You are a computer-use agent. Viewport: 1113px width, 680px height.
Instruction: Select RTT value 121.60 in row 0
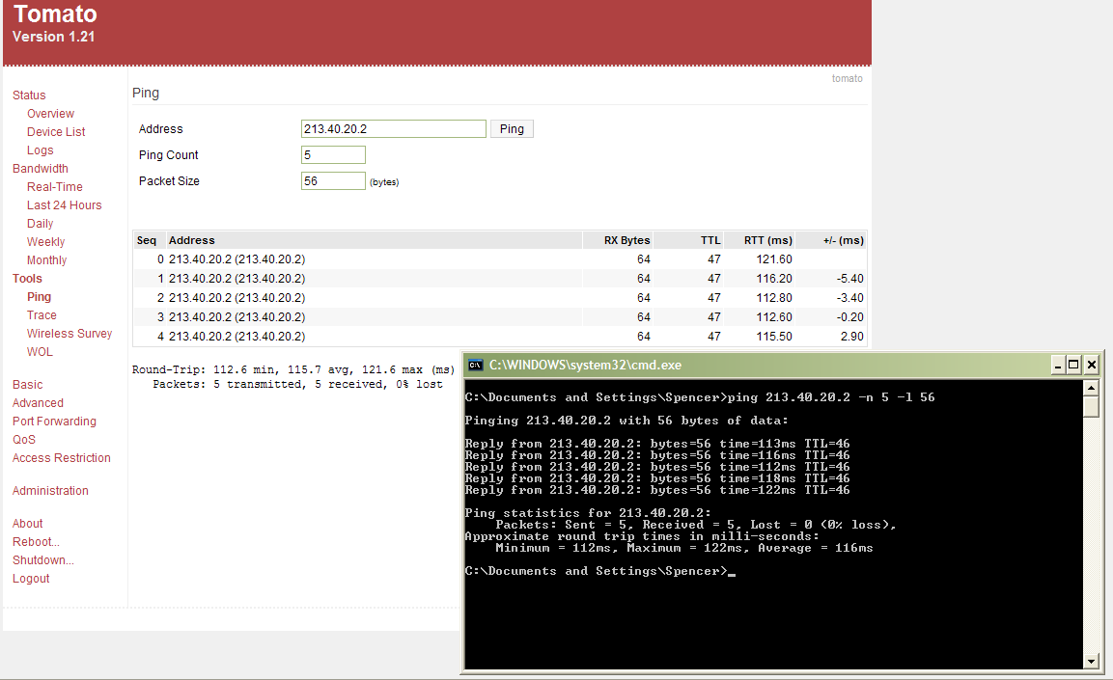774,259
